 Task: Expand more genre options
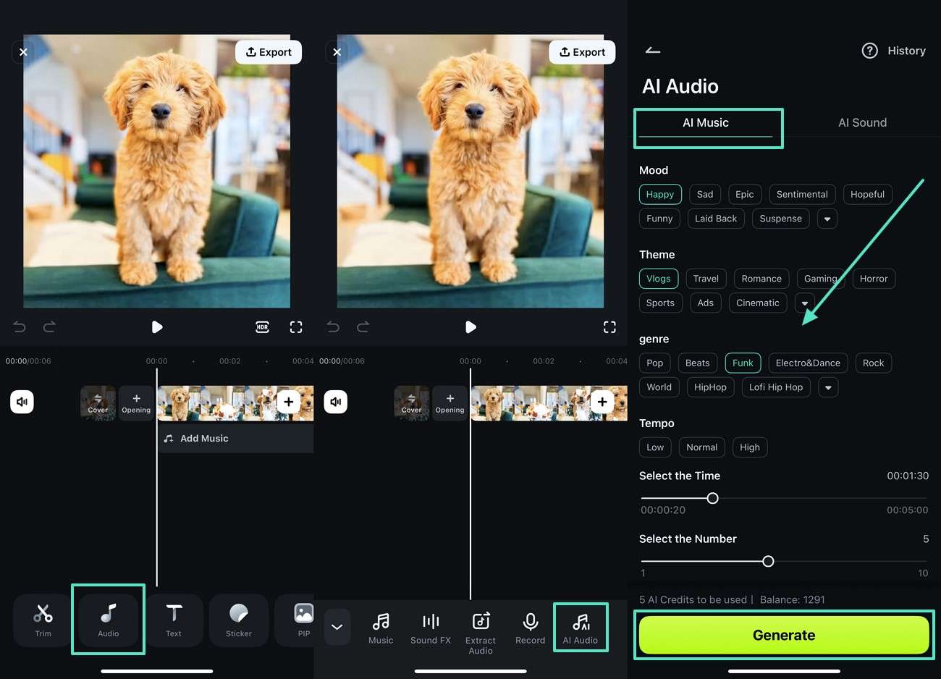(x=828, y=387)
